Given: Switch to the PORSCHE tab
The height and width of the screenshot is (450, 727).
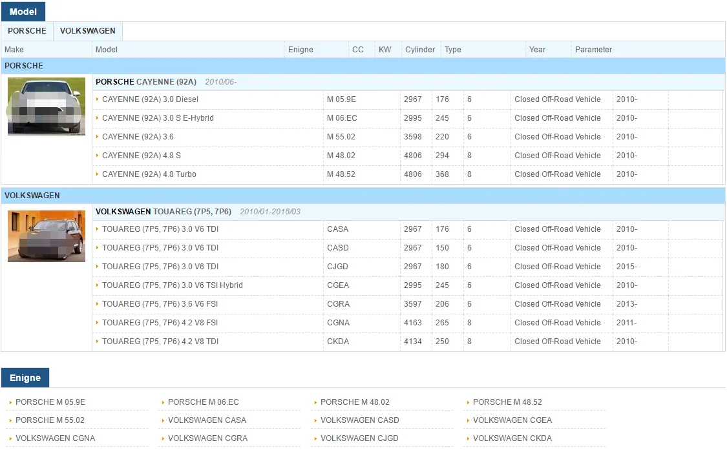Looking at the screenshot, I should click(27, 31).
